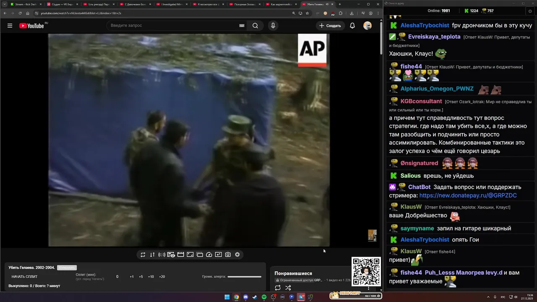Set split minutes to 0

pos(117,277)
